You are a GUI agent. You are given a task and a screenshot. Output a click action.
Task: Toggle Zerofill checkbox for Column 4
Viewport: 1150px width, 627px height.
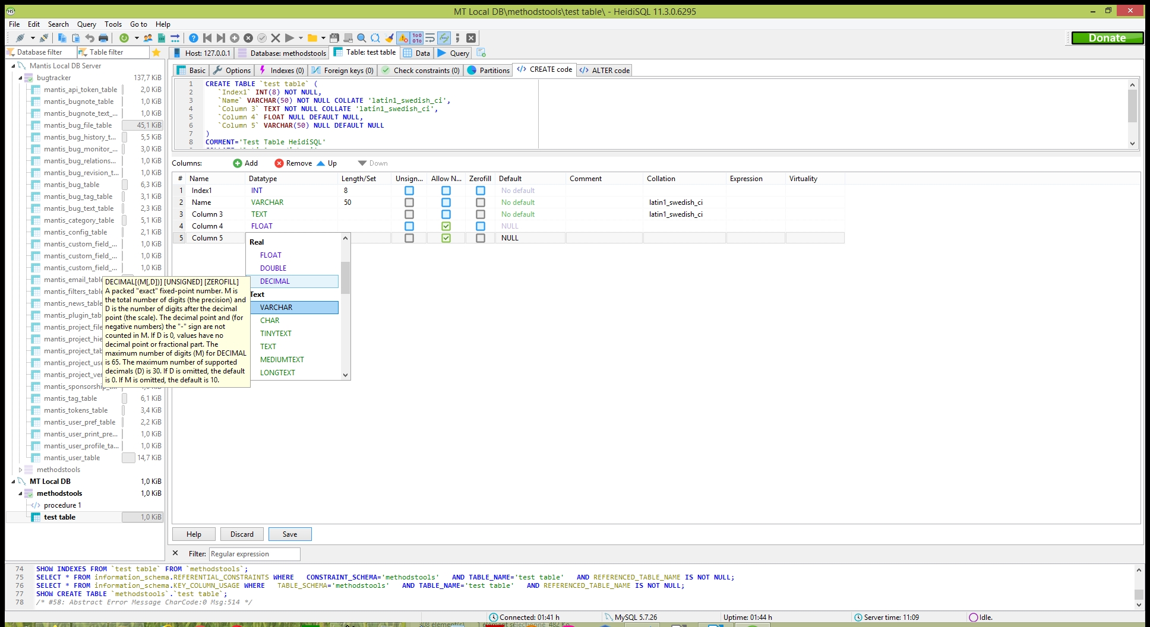481,226
